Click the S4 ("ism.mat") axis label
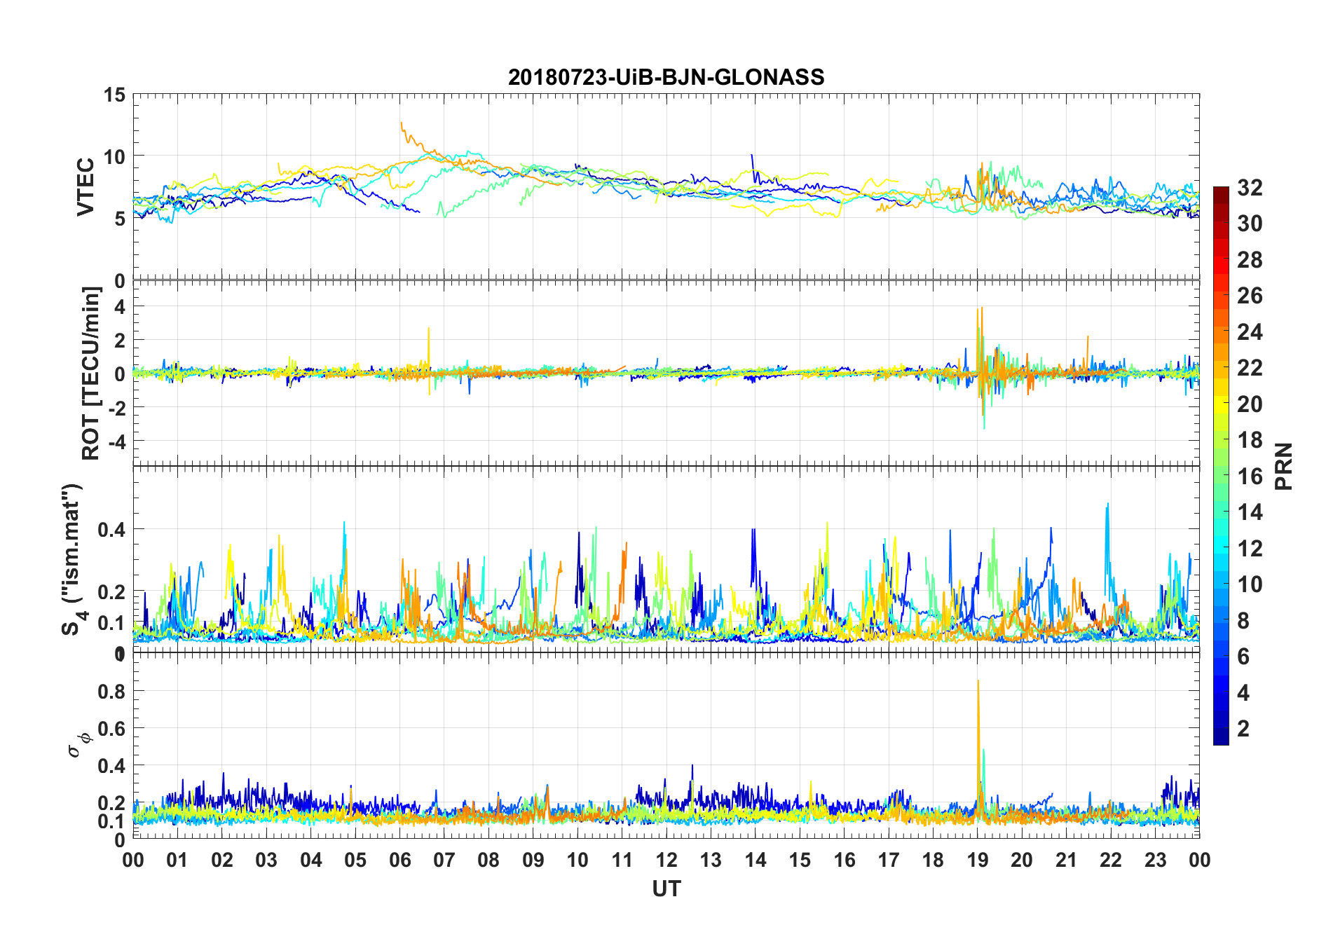Image resolution: width=1333 pixels, height=932 pixels. (x=74, y=560)
